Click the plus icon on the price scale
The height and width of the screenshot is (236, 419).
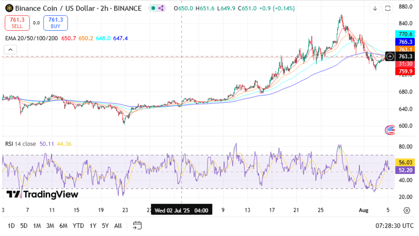390,57
